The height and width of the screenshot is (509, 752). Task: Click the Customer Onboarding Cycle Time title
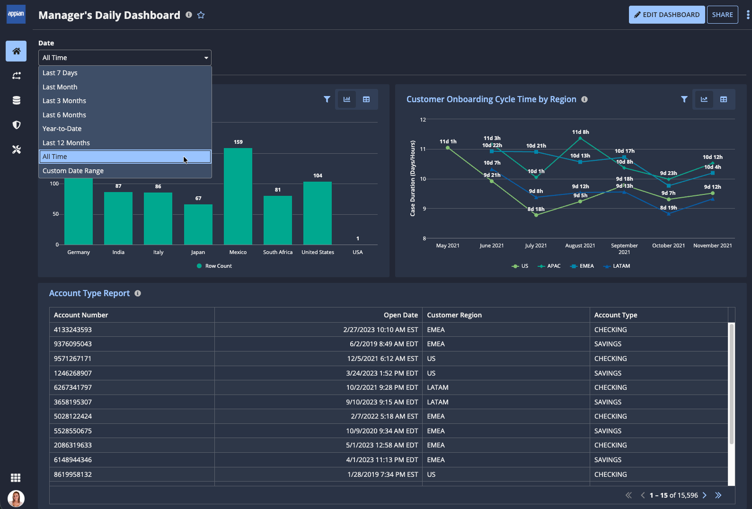(x=491, y=99)
